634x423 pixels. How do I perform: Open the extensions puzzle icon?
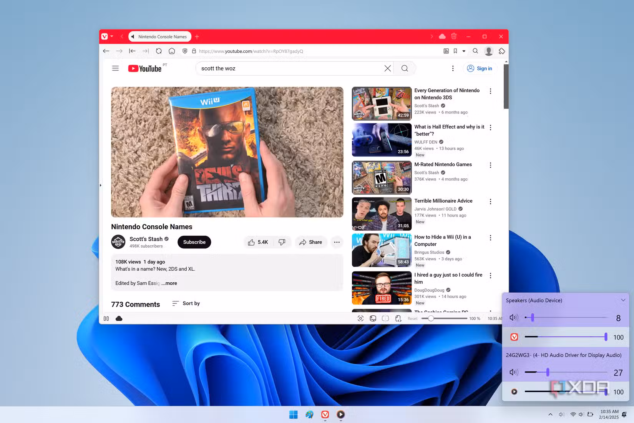coord(502,51)
